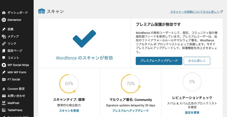Click the 設定を管理 link under レピュテーションチェック

[192, 113]
